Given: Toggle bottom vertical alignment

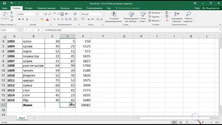Looking at the screenshot, I should [62, 14].
